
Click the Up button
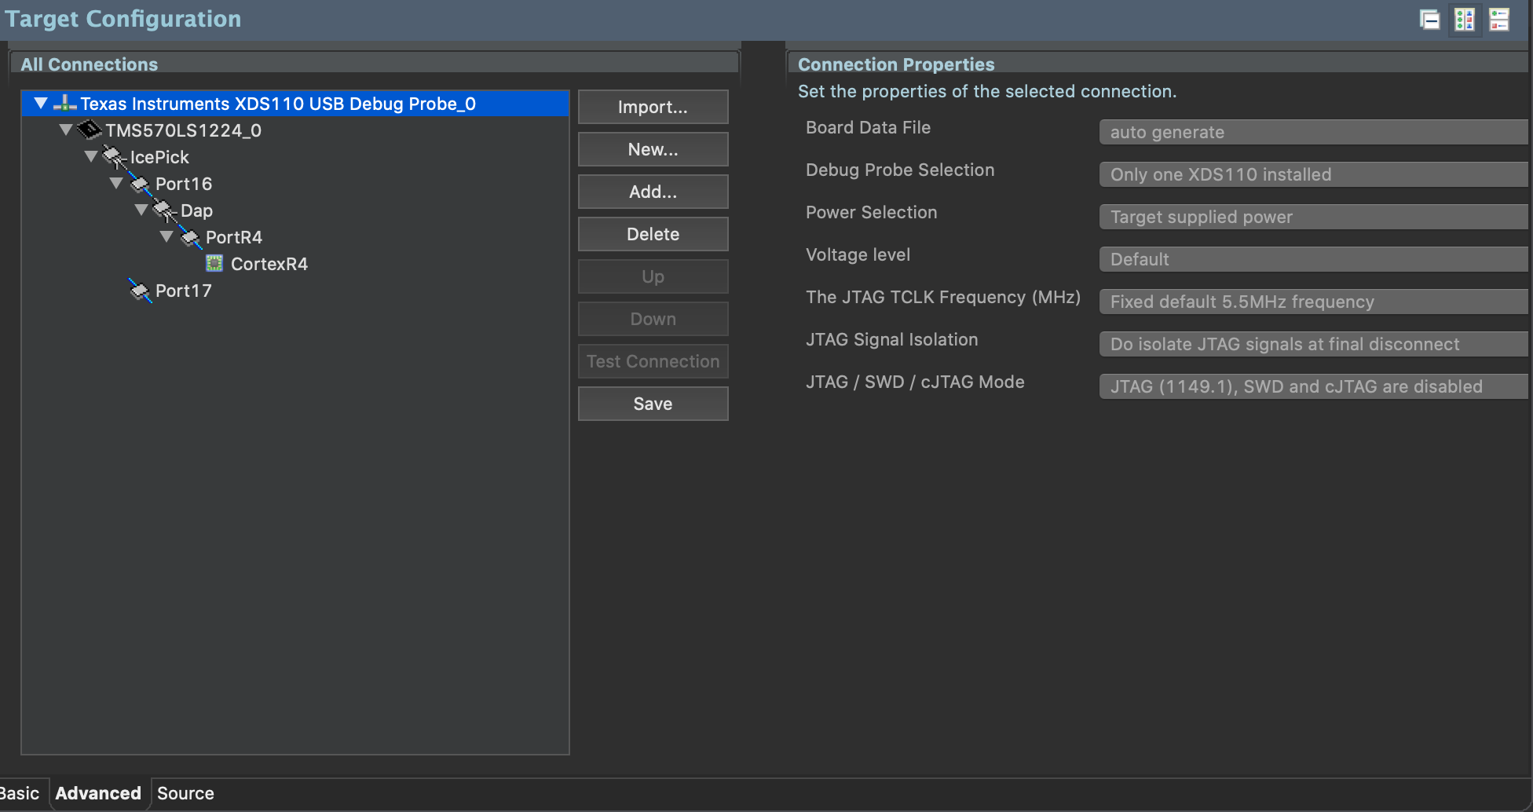click(x=653, y=276)
